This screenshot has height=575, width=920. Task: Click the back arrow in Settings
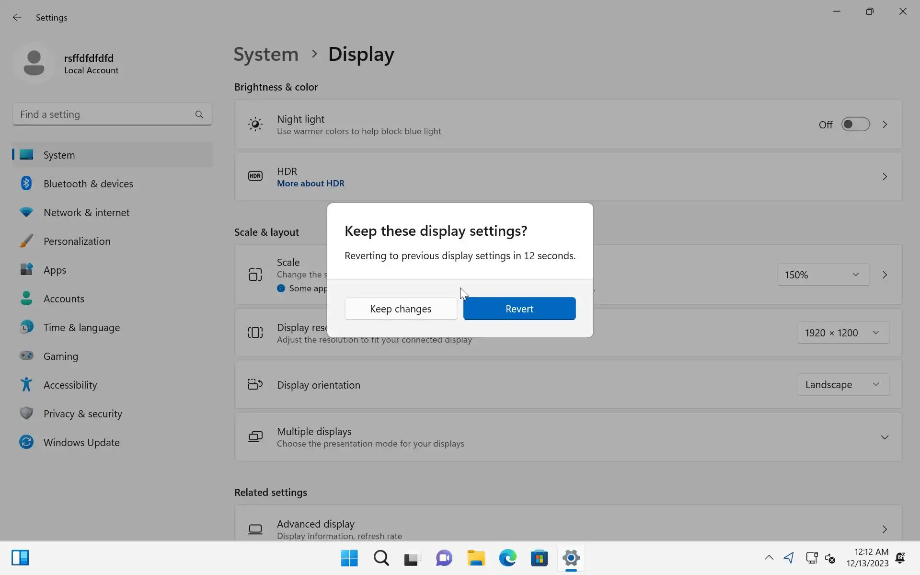point(17,18)
